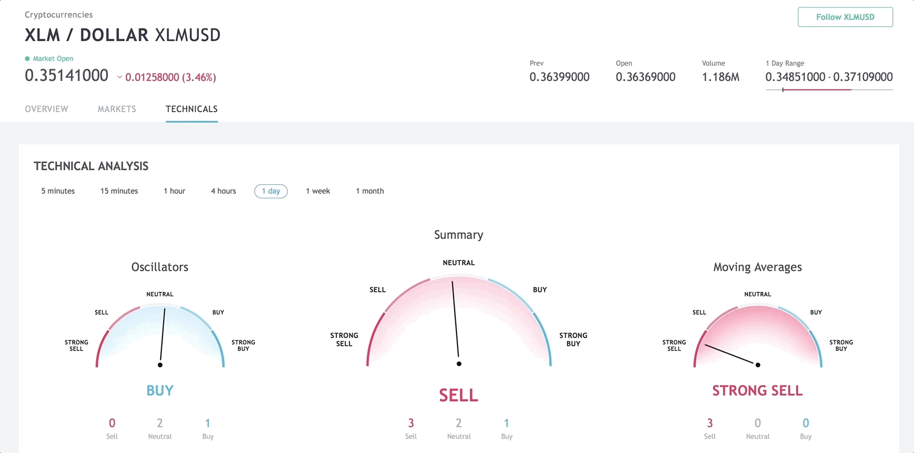Image resolution: width=914 pixels, height=453 pixels.
Task: Click the Oscillators Sell count 0
Action: click(112, 423)
